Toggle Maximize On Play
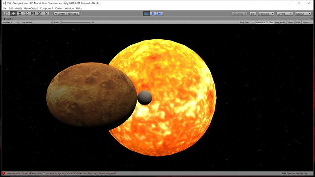 (x=264, y=22)
